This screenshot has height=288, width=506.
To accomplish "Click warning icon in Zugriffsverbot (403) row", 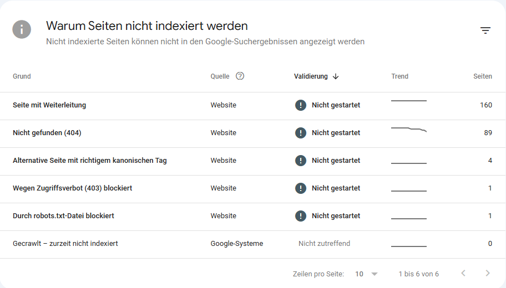I will tap(301, 188).
